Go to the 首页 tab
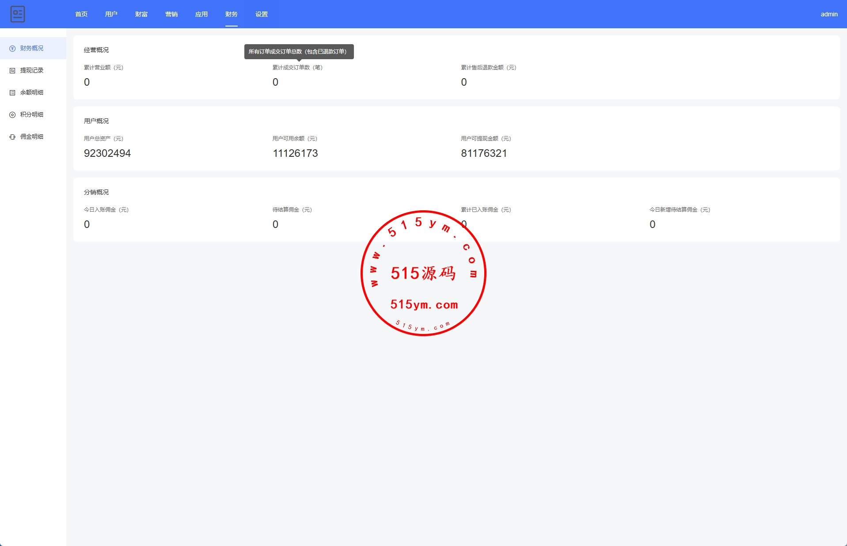Viewport: 847px width, 546px height. (x=81, y=14)
